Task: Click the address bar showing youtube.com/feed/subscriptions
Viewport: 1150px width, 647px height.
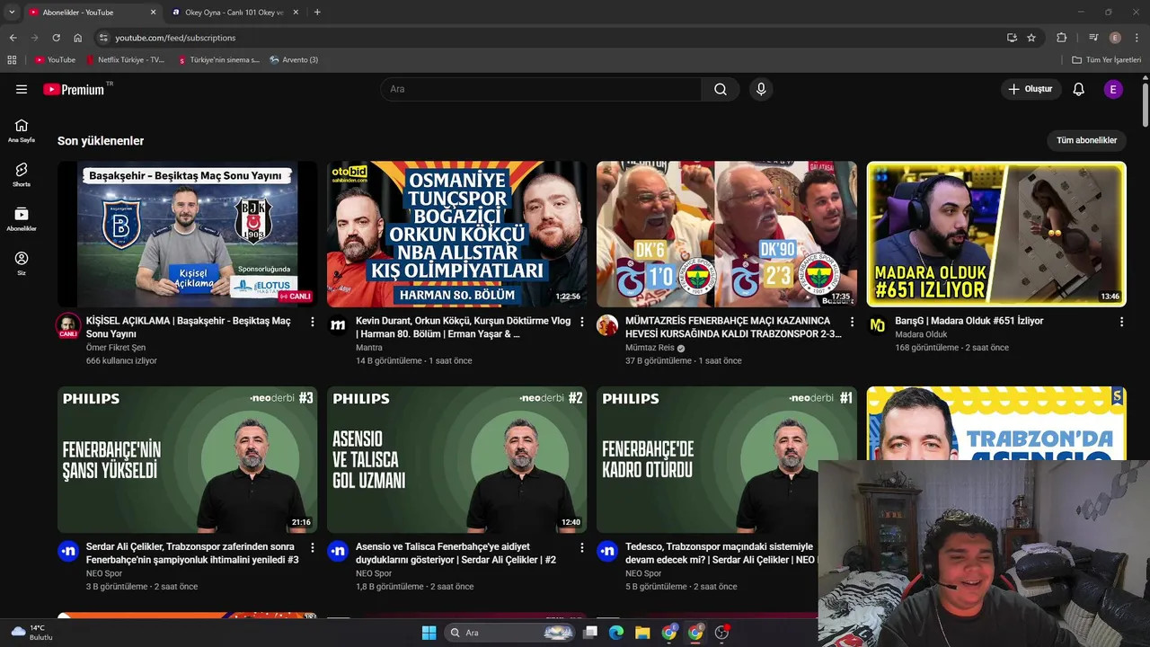Action: click(548, 38)
